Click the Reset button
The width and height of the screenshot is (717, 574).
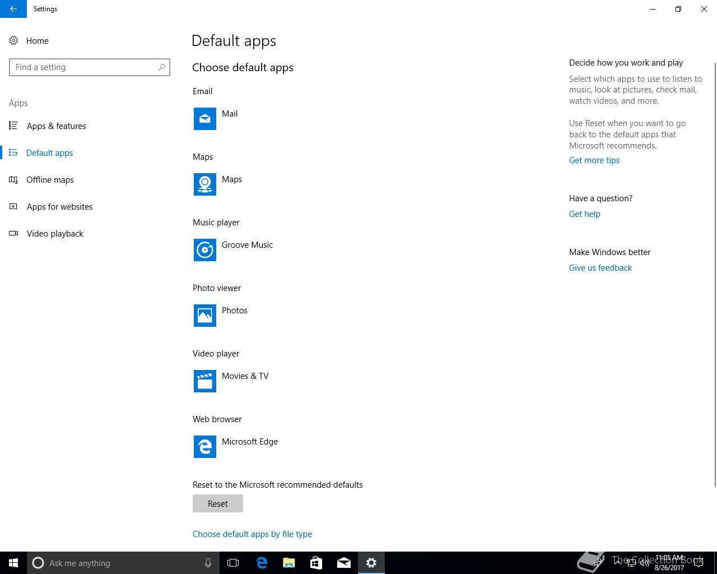[x=218, y=503]
